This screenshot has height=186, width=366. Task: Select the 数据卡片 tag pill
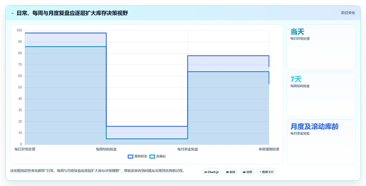click(267, 172)
